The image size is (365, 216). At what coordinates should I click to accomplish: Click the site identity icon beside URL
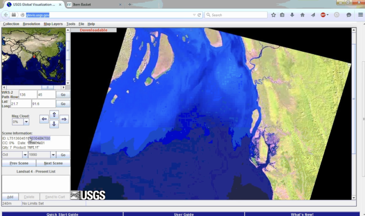tap(22, 15)
